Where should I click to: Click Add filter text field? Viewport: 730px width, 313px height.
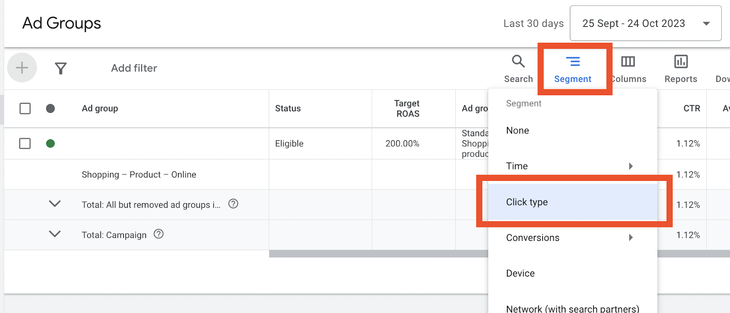pyautogui.click(x=134, y=68)
